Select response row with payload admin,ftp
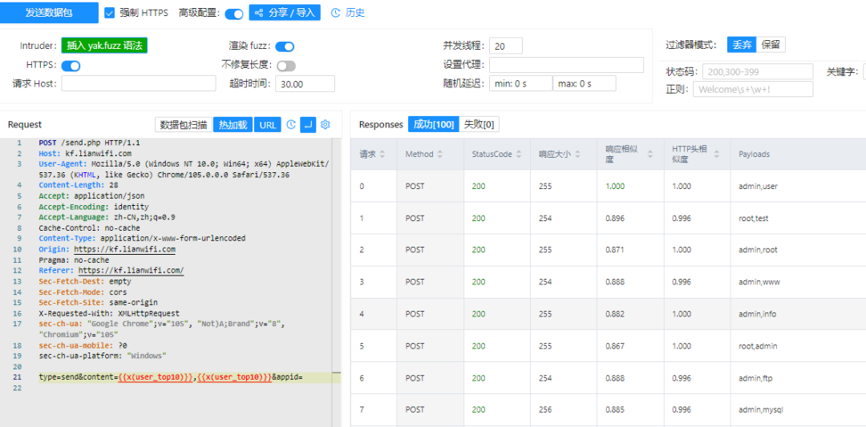The width and height of the screenshot is (866, 427). (x=608, y=378)
